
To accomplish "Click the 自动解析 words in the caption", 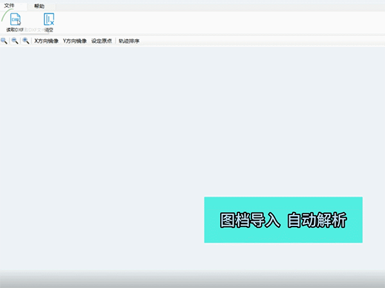I will [x=317, y=220].
